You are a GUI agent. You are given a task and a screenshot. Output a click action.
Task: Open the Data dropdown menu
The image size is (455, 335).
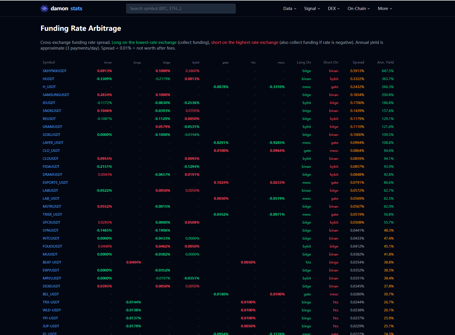(290, 9)
